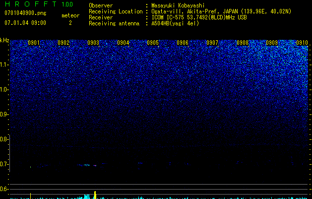Click the HROFFT 1.0.0 title text
The height and width of the screenshot is (199, 312).
[x=39, y=4]
